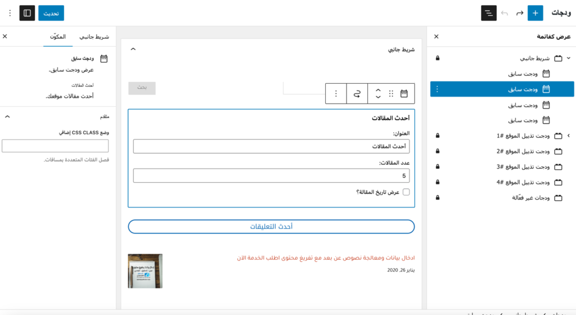Click calendar icon of first ودجت سابق row
Image resolution: width=576 pixels, height=315 pixels.
pos(546,74)
